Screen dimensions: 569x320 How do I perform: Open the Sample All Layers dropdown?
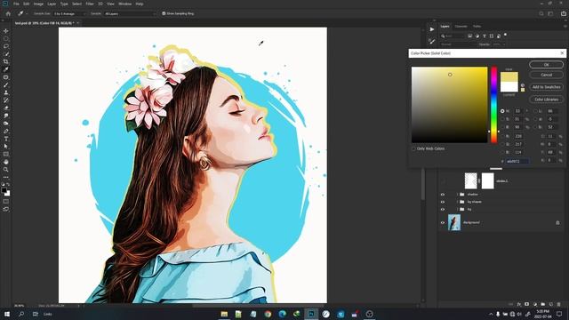pos(130,13)
